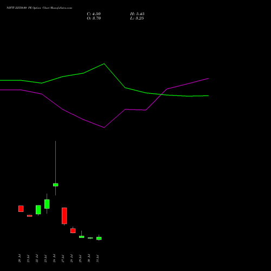The width and height of the screenshot is (271, 271).
Task: Click the small red candlestick for 21 Jul
Action: point(30,216)
